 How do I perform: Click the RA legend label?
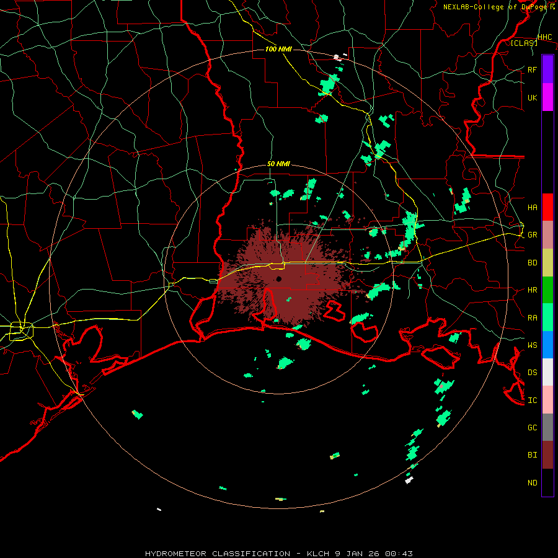(x=532, y=318)
